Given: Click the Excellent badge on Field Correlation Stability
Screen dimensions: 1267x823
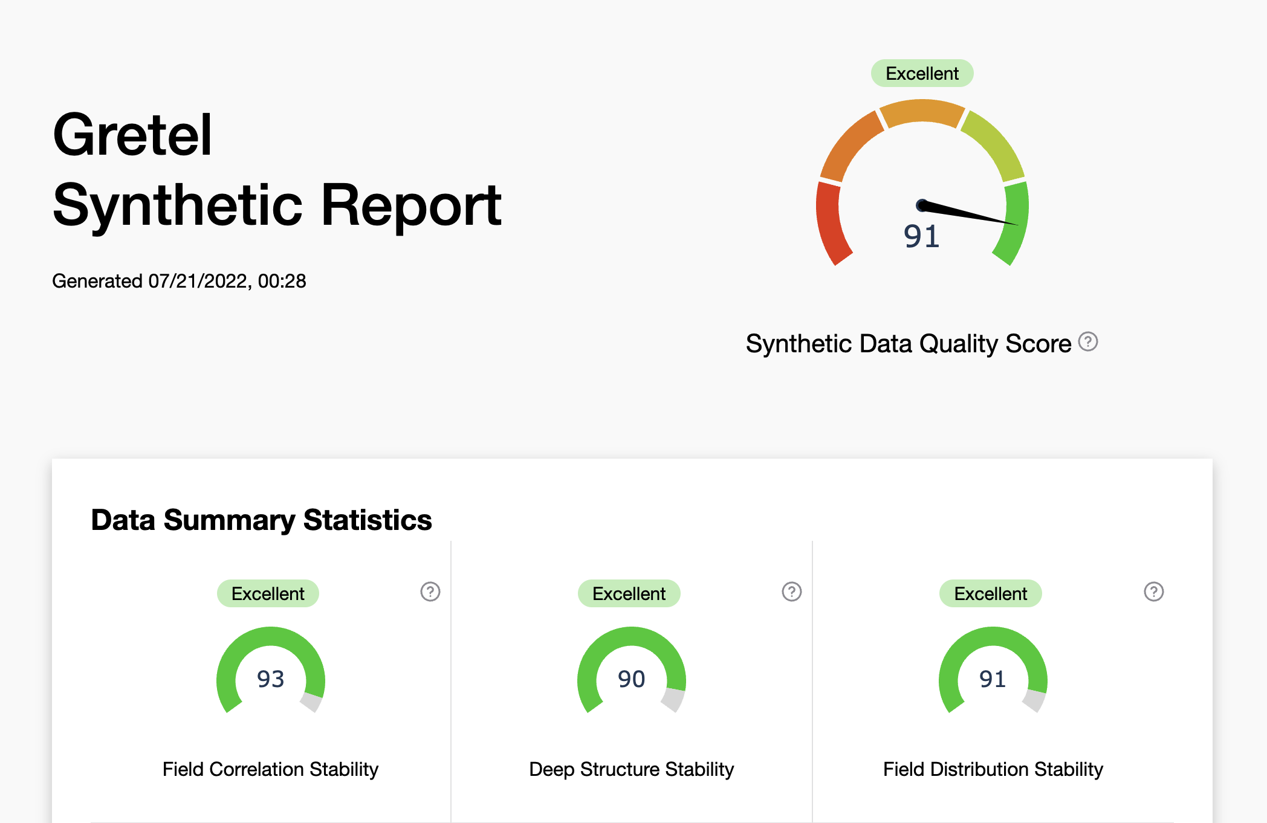Looking at the screenshot, I should coord(267,593).
